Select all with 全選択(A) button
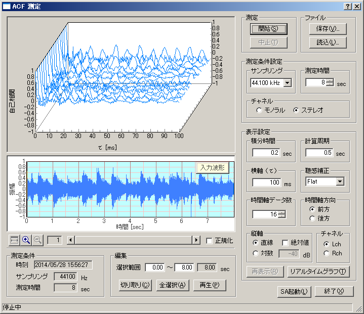364x314 pixels. coord(173,285)
